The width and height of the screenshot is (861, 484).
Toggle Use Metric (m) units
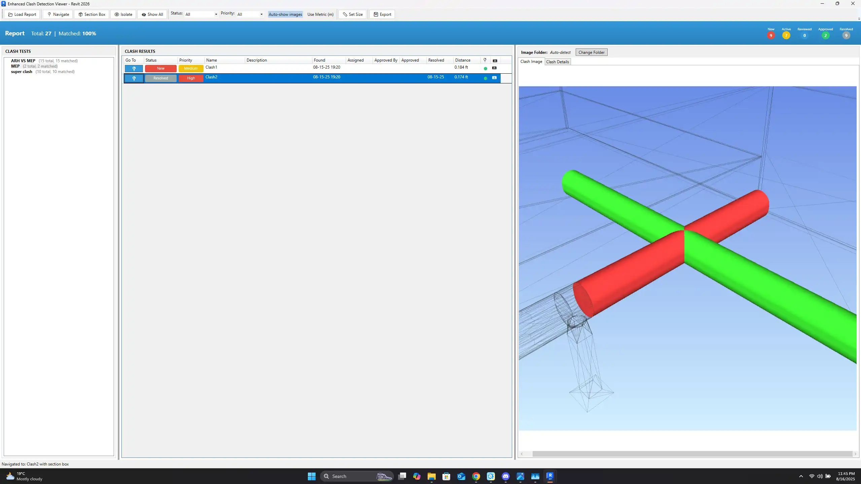pyautogui.click(x=320, y=14)
